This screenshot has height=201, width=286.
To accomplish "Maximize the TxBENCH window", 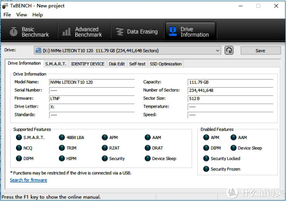I will 258,6.
